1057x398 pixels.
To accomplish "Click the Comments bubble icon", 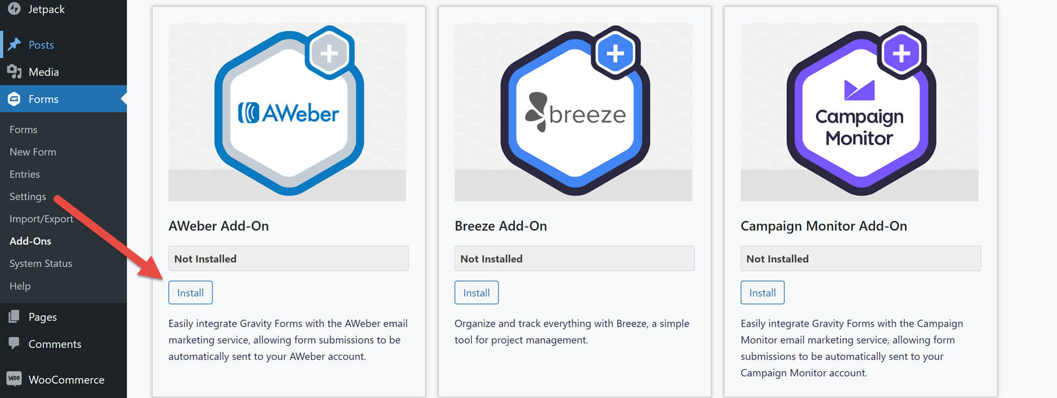I will [14, 343].
